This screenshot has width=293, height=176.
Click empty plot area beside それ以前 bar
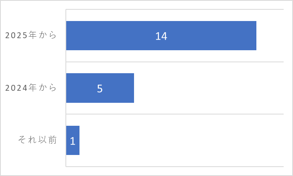click(x=182, y=140)
